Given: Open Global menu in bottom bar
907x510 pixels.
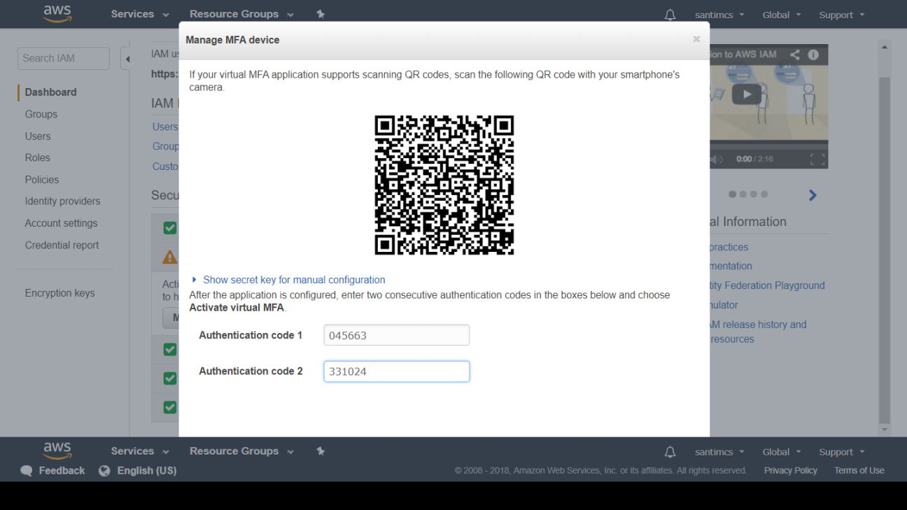Looking at the screenshot, I should [782, 452].
